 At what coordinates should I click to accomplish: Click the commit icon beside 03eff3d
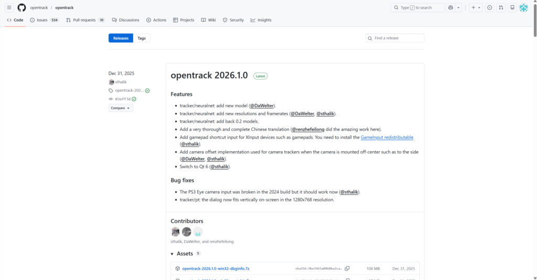[111, 99]
